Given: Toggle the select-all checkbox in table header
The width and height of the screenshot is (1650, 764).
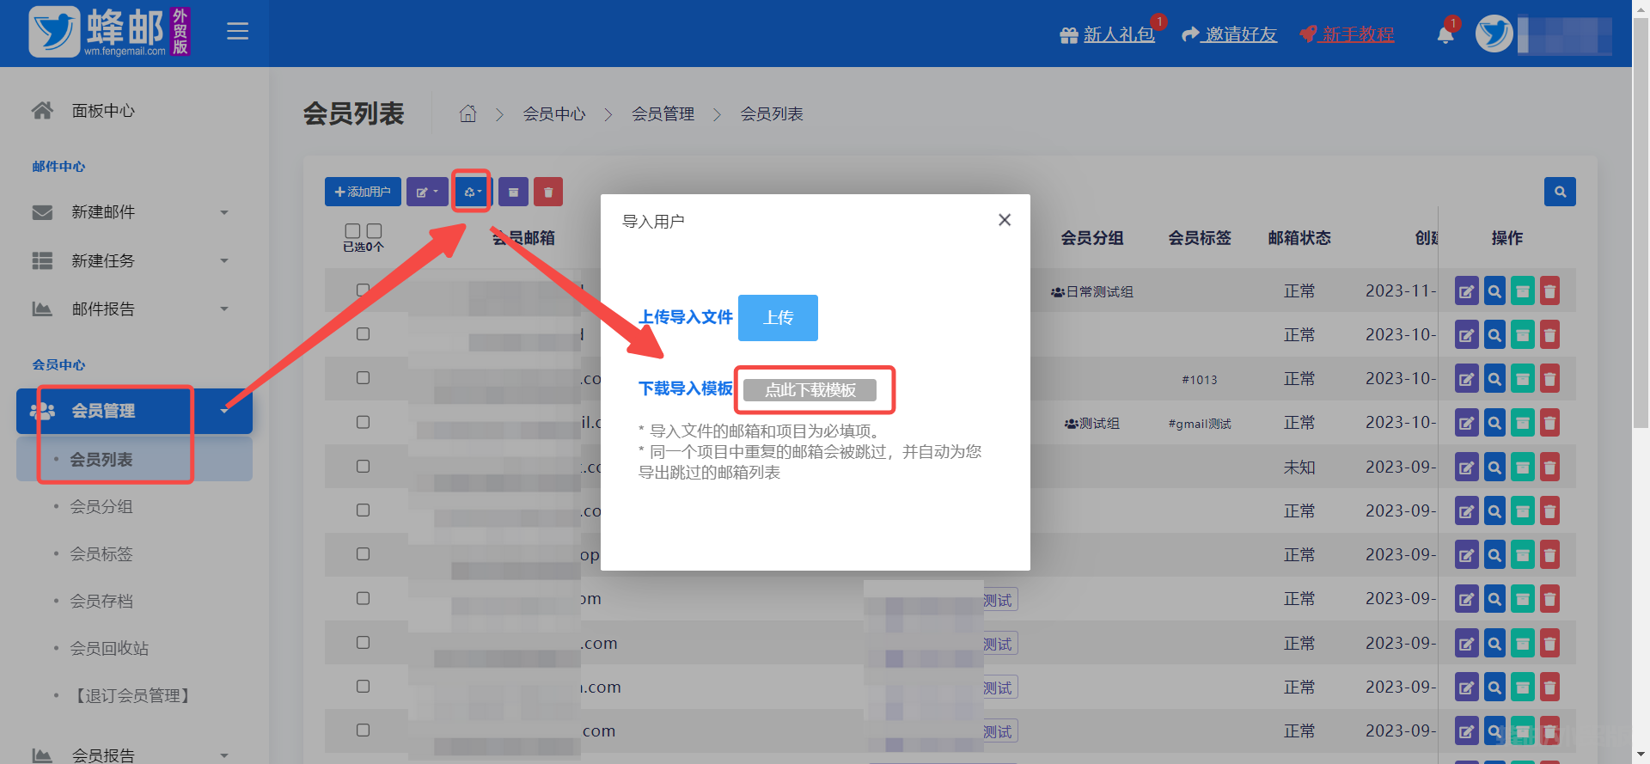Looking at the screenshot, I should 352,231.
